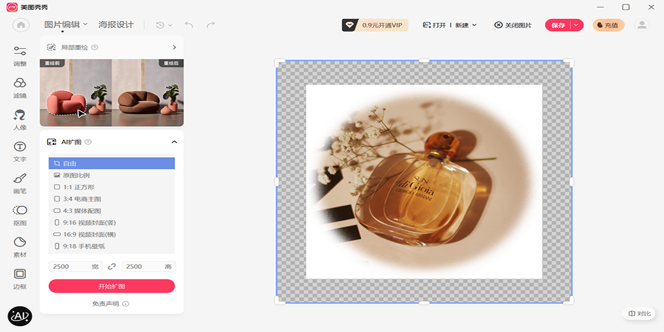Open the 边框 border tool
The image size is (664, 332).
click(20, 278)
